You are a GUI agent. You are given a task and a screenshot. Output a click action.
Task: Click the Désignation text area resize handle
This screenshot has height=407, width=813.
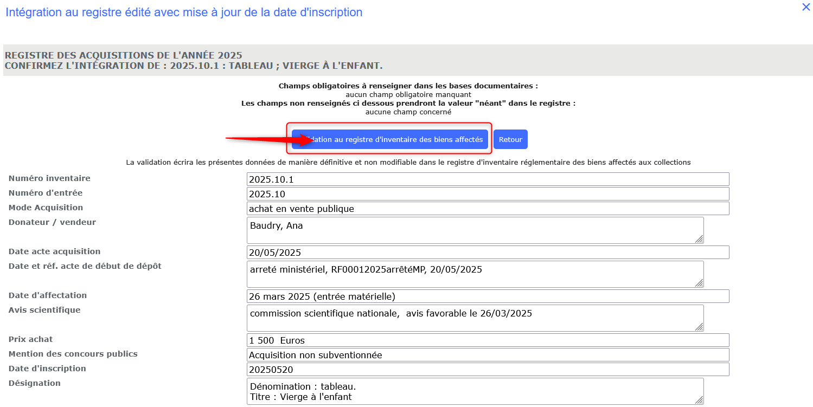699,400
